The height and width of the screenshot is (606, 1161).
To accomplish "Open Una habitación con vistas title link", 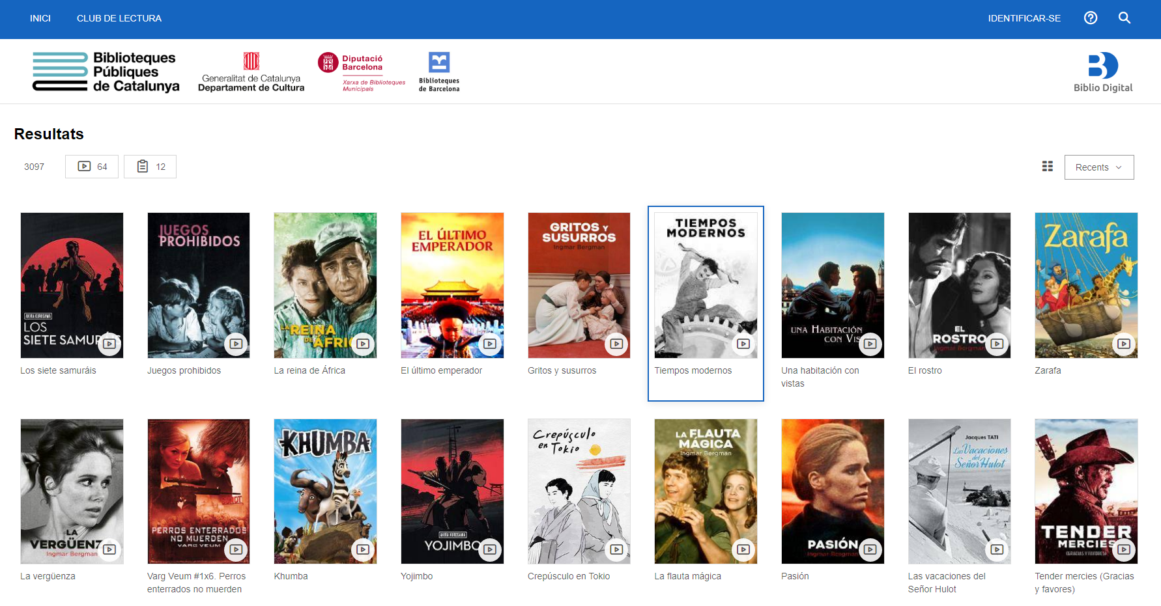I will tap(820, 377).
